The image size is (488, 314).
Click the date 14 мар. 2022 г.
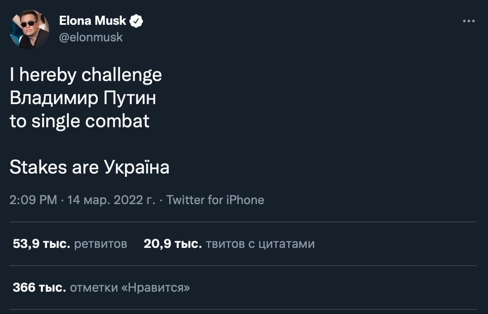point(111,200)
